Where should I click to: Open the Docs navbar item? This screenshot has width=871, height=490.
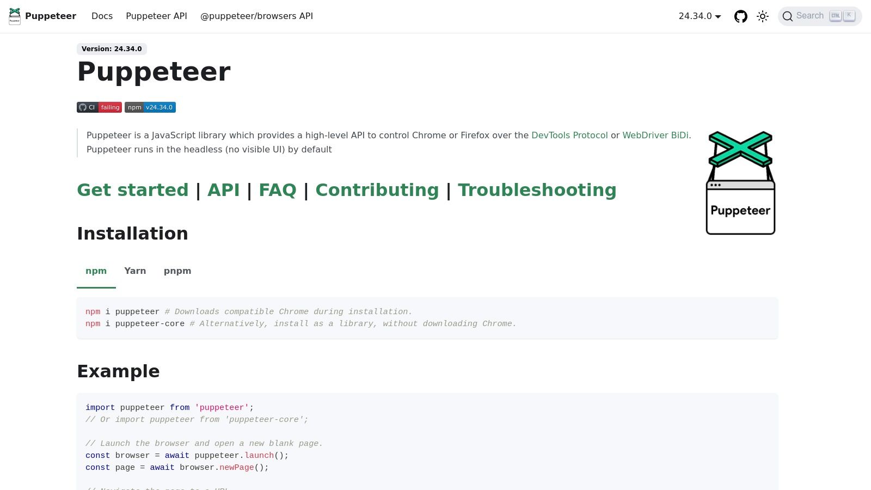pyautogui.click(x=102, y=16)
